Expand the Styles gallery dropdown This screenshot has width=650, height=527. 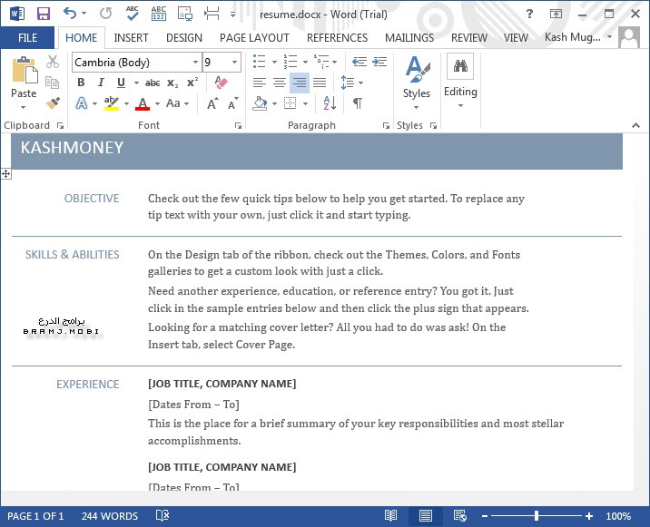pyautogui.click(x=416, y=107)
